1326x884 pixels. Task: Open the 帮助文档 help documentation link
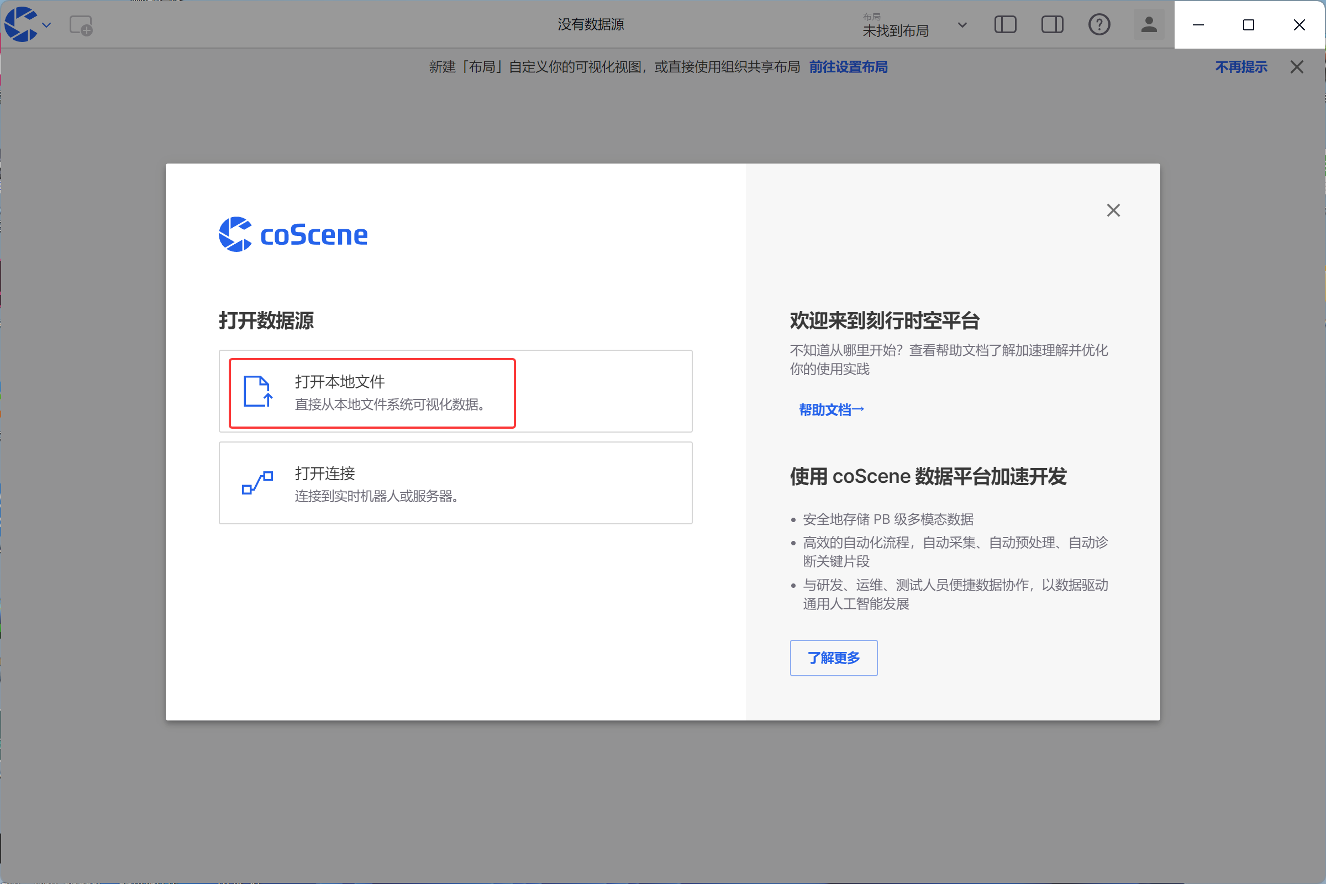830,410
